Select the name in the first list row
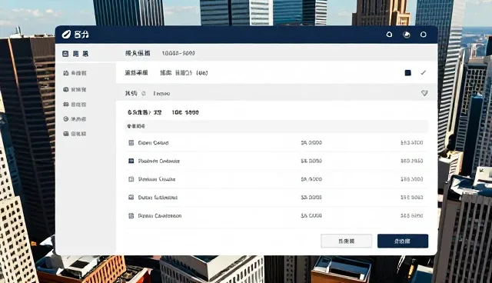The width and height of the screenshot is (492, 283). 153,143
